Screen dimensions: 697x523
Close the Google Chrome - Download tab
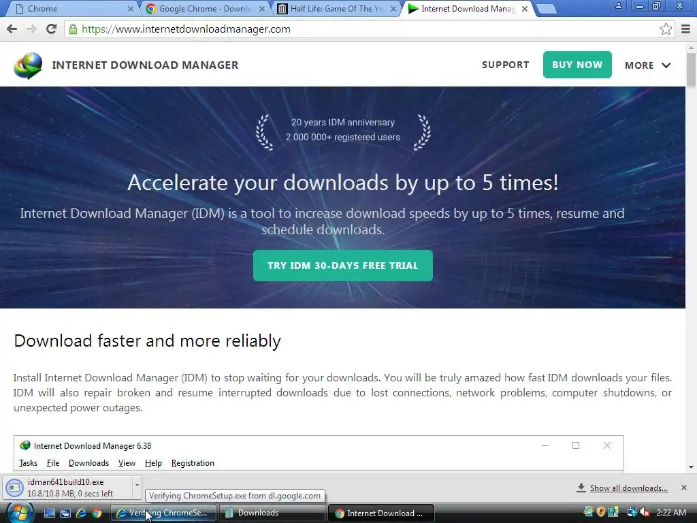[262, 9]
